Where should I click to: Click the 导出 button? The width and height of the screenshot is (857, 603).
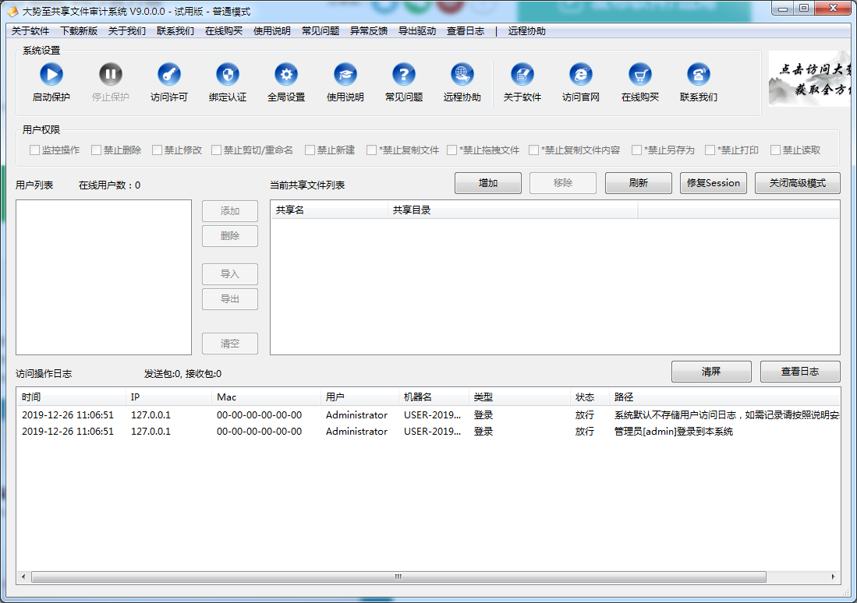[x=230, y=299]
